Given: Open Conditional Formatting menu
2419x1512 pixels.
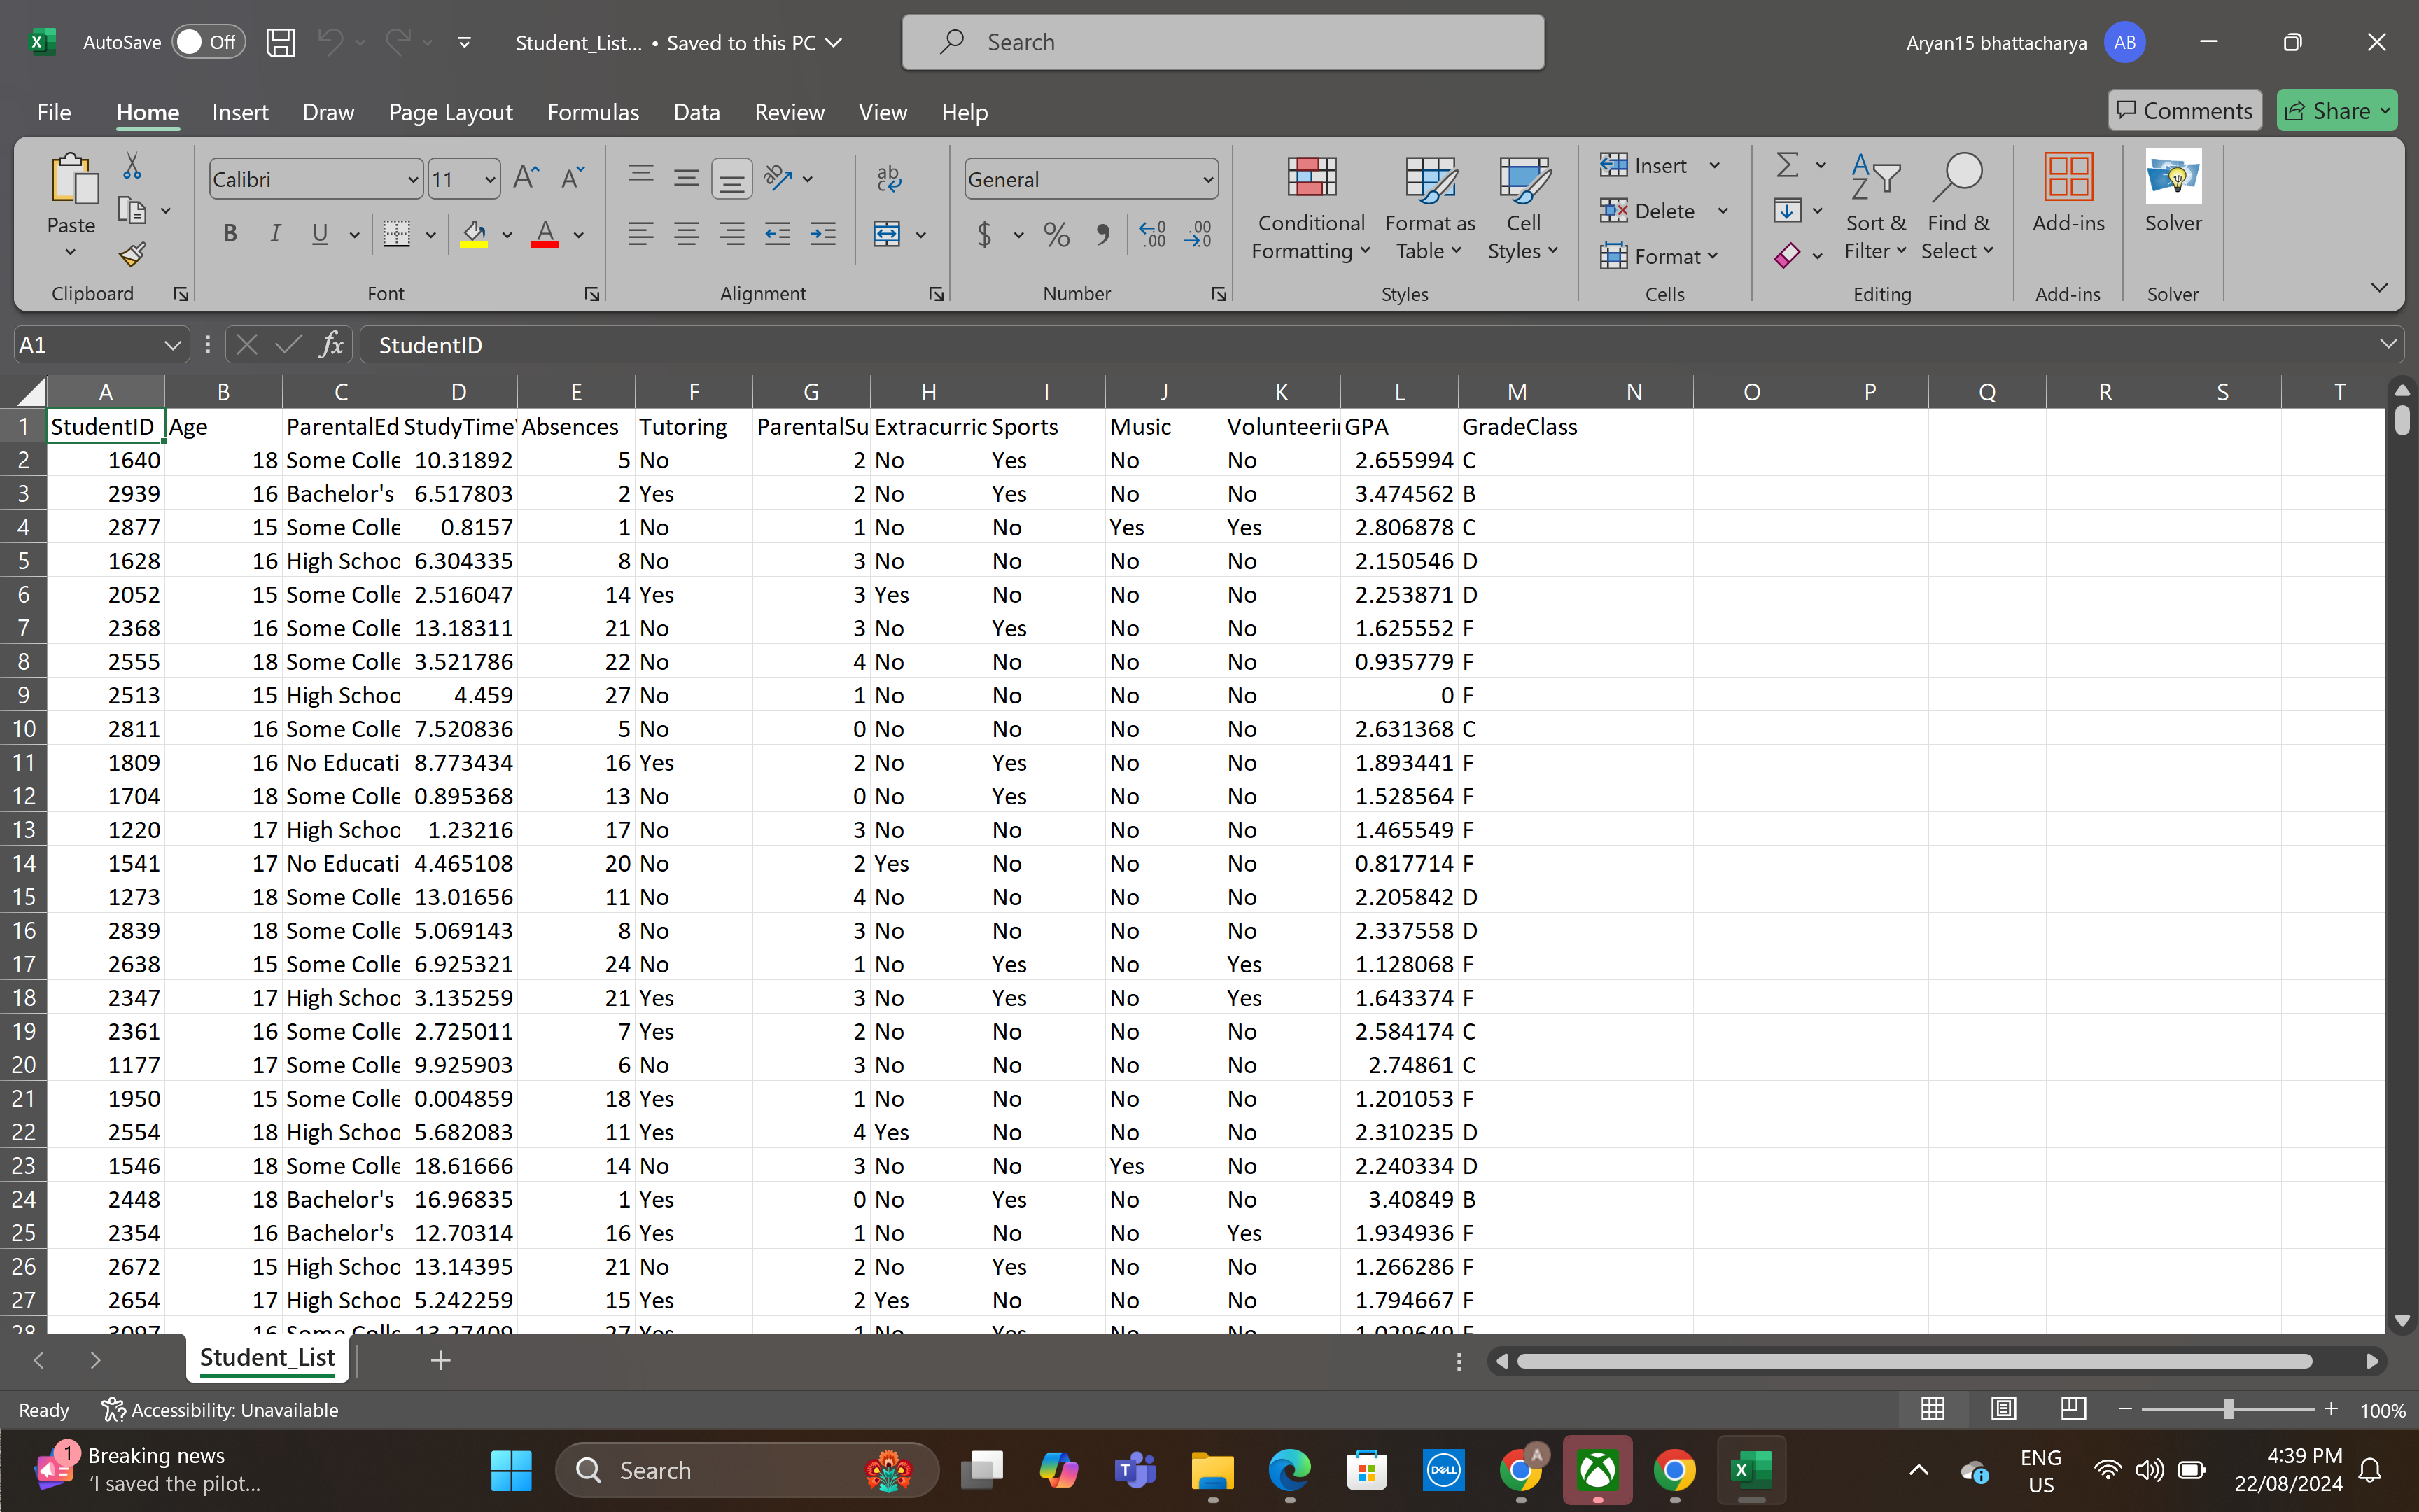Looking at the screenshot, I should [1310, 209].
